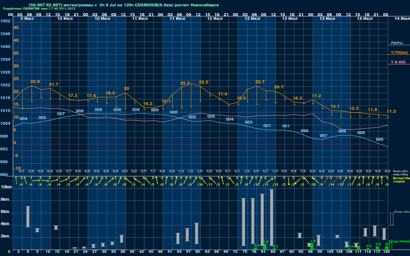Click the green 1.5 precipitation value
This screenshot has width=410, height=256.
(x=266, y=242)
